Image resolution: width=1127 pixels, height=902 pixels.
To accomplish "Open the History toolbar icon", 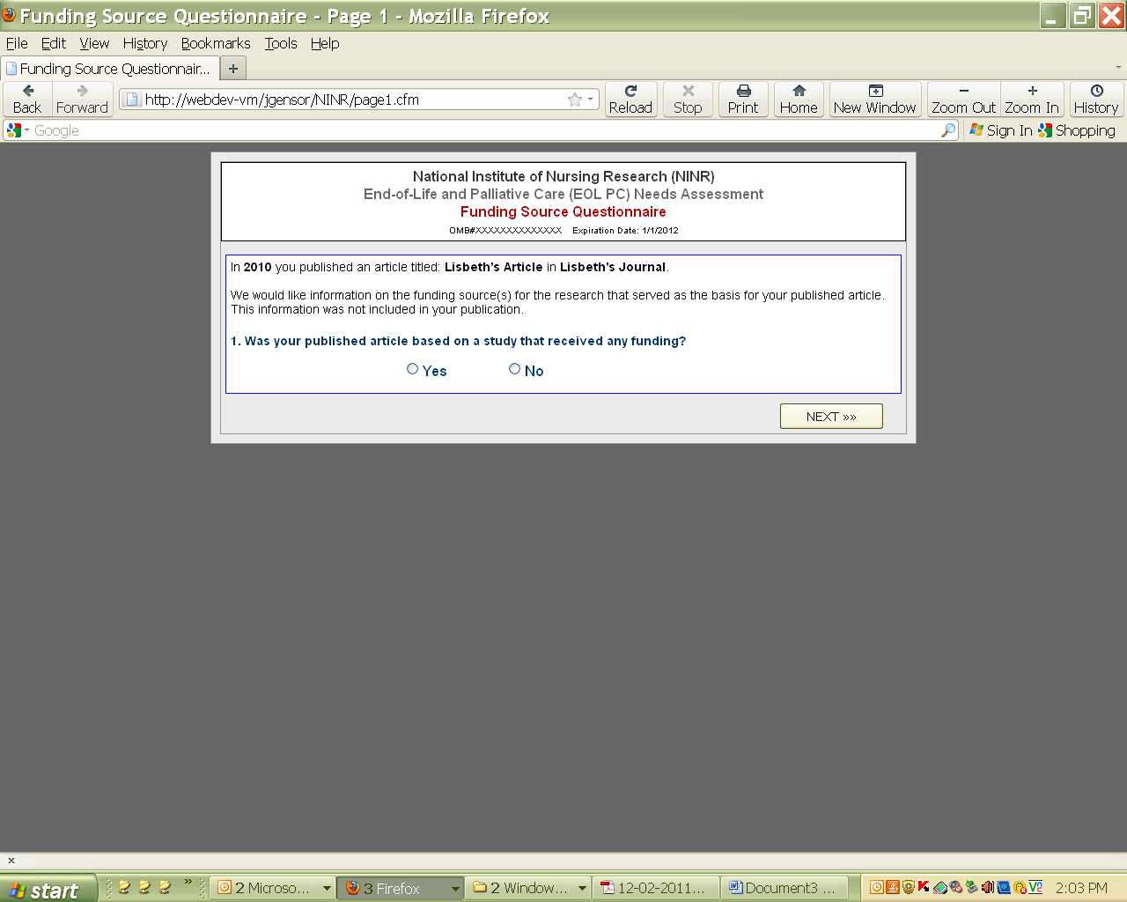I will tap(1096, 99).
